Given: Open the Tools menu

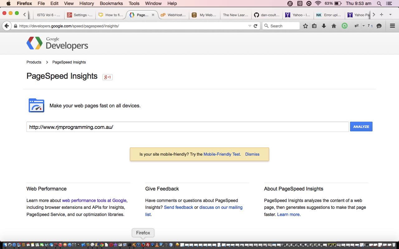Looking at the screenshot, I should [134, 3].
